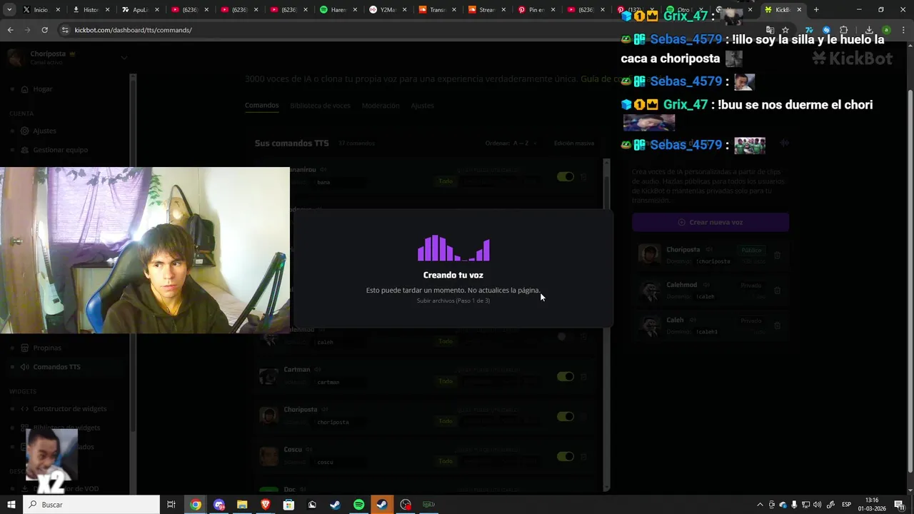Open the Chrome extensions puzzle icon
This screenshot has height=514, width=914.
pyautogui.click(x=844, y=30)
